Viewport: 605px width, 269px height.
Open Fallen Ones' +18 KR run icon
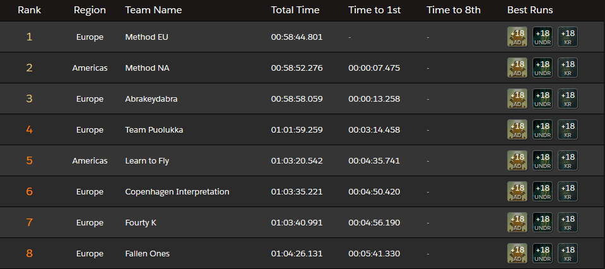click(568, 253)
